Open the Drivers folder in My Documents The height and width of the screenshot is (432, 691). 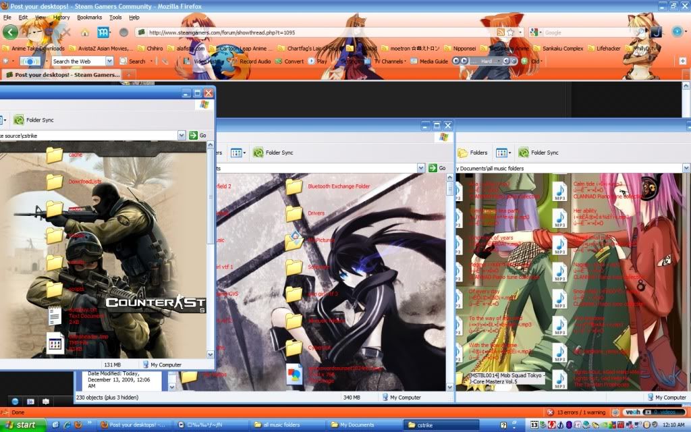click(x=294, y=213)
